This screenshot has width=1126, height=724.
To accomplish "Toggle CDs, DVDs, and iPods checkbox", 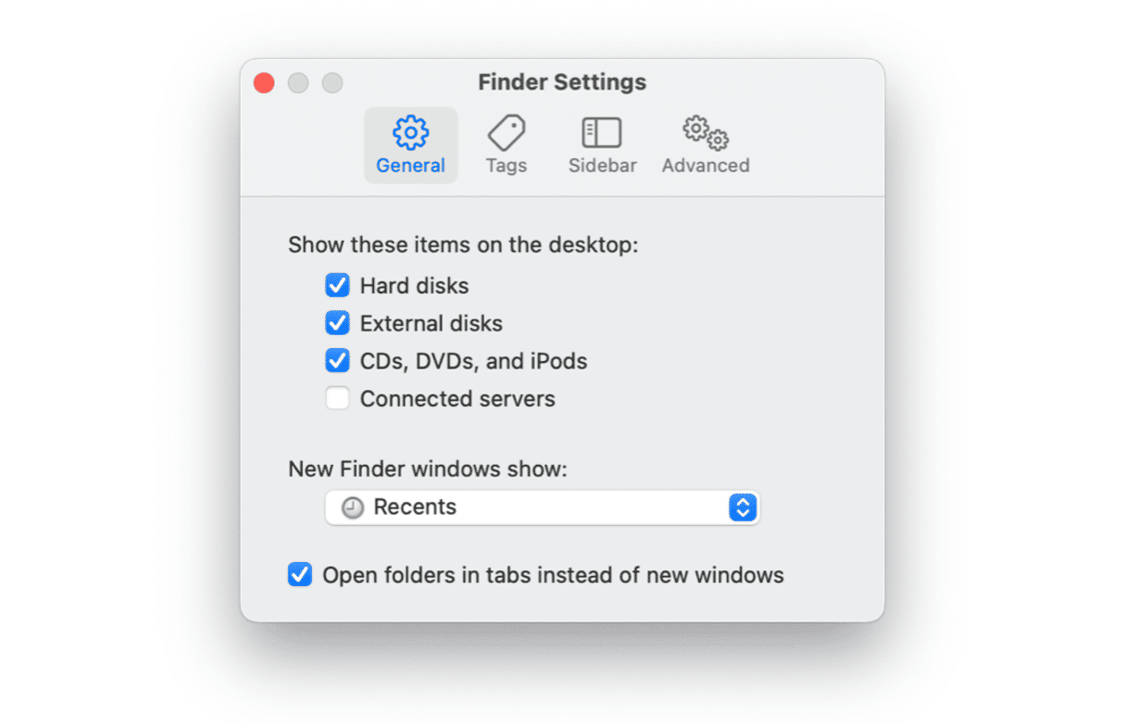I will [x=337, y=360].
